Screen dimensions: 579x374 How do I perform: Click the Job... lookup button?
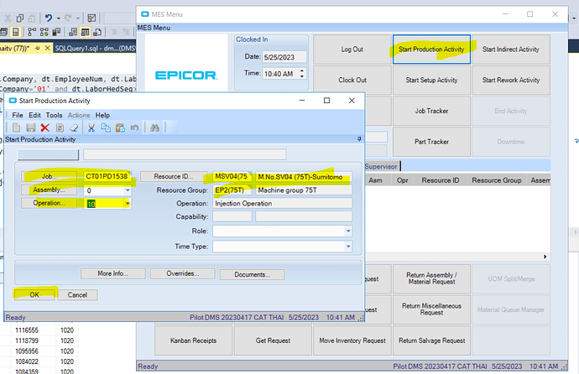[x=49, y=177]
